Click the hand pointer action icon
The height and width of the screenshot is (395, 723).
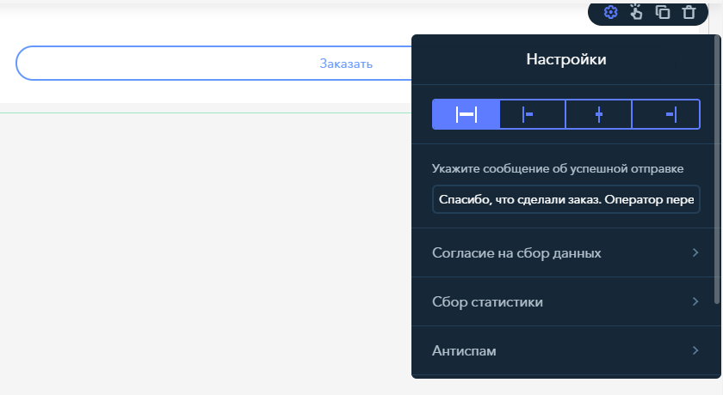point(636,12)
